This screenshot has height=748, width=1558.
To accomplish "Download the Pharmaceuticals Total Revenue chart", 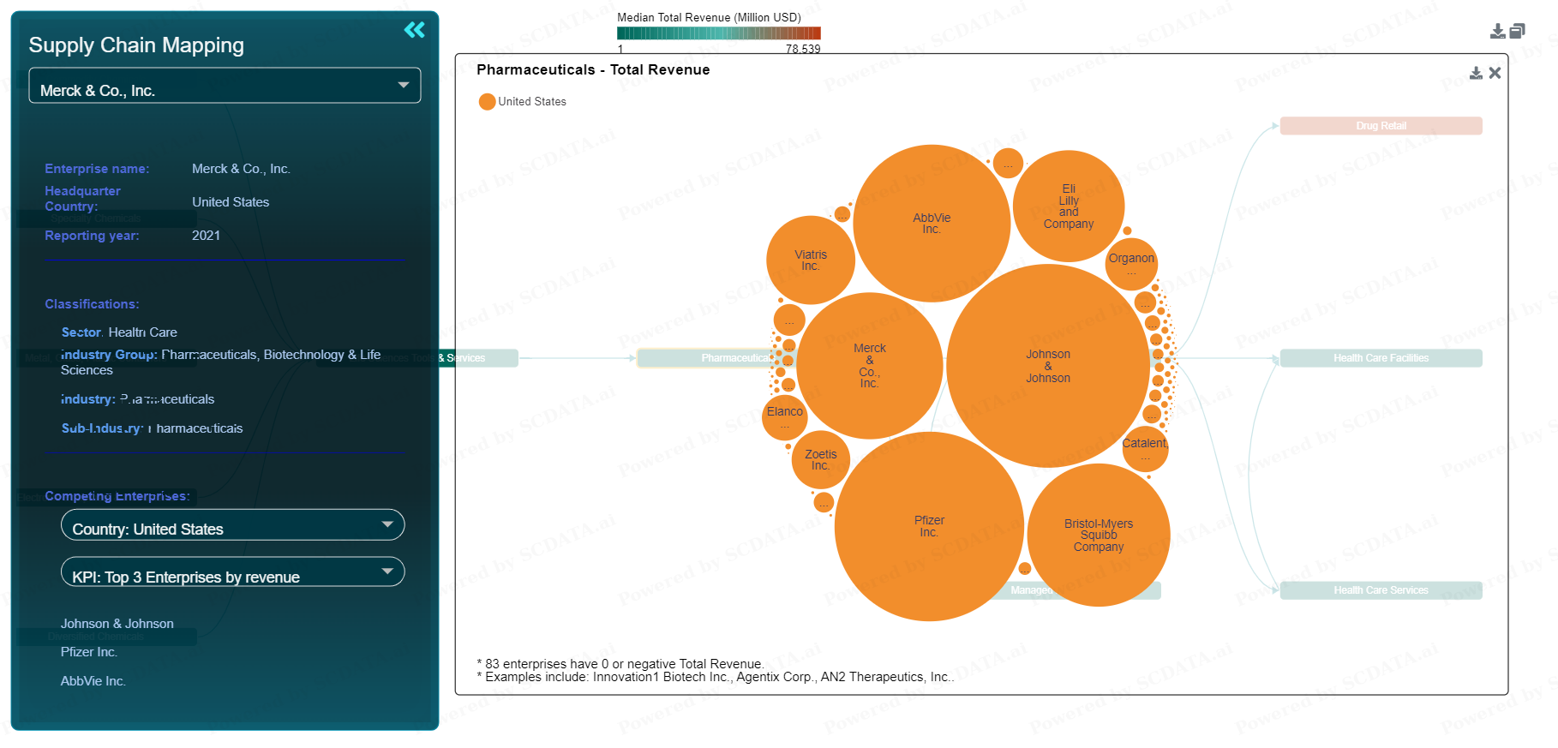I will [x=1476, y=74].
